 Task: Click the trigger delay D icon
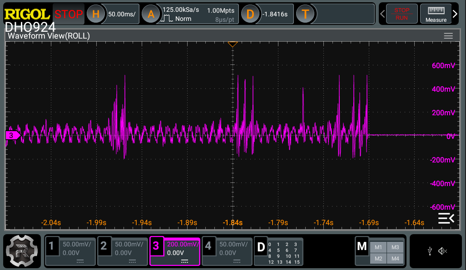(x=250, y=14)
